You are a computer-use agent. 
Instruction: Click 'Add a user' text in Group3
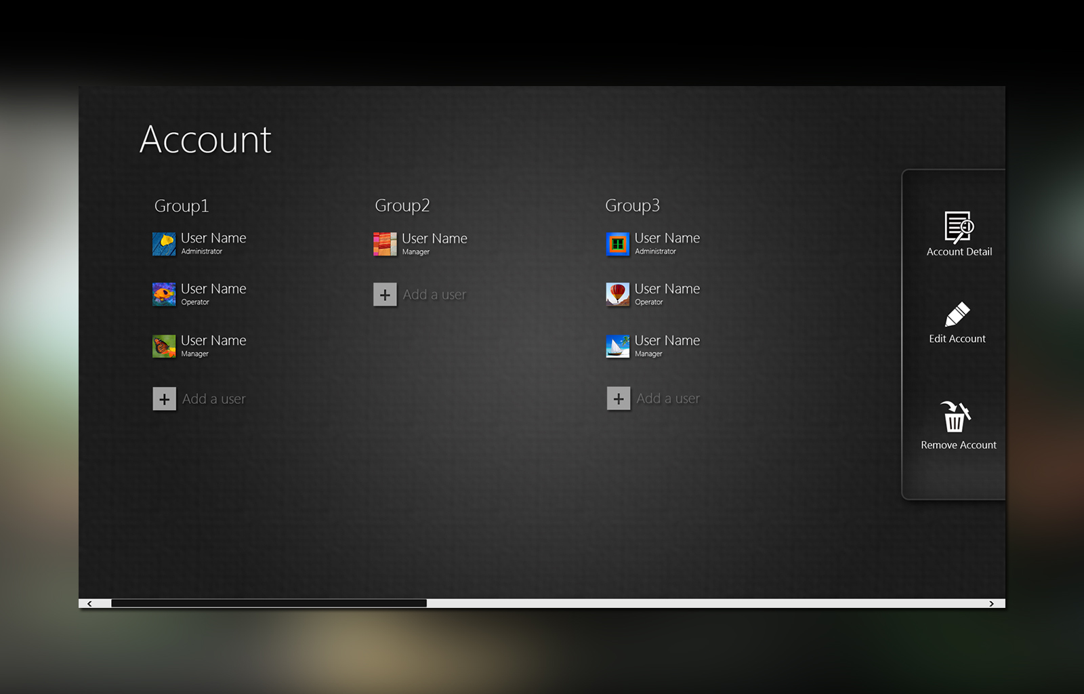668,399
